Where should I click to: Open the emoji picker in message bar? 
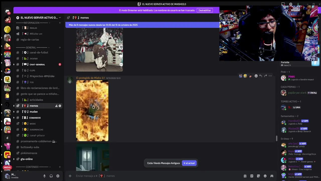pos(265,176)
